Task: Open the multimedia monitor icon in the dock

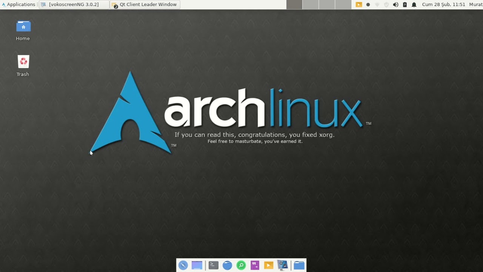Action: 283,265
